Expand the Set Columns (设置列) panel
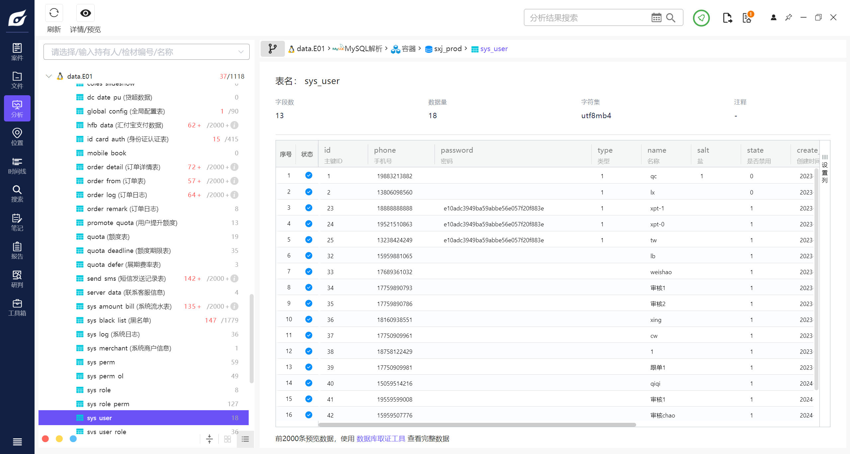Image resolution: width=850 pixels, height=454 pixels. [824, 169]
